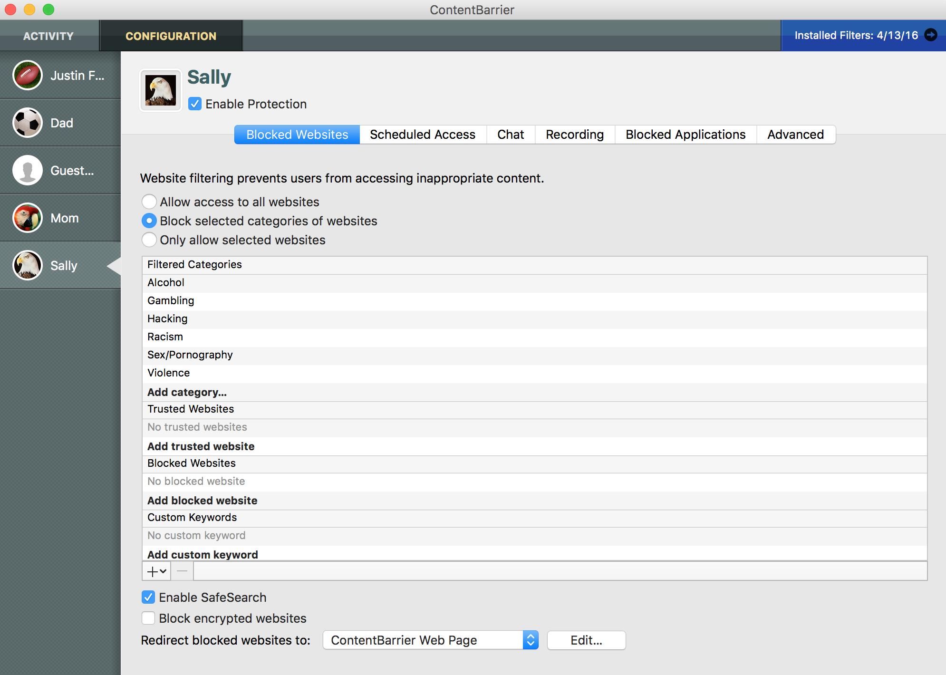Switch to the Activity tab
946x675 pixels.
point(48,36)
